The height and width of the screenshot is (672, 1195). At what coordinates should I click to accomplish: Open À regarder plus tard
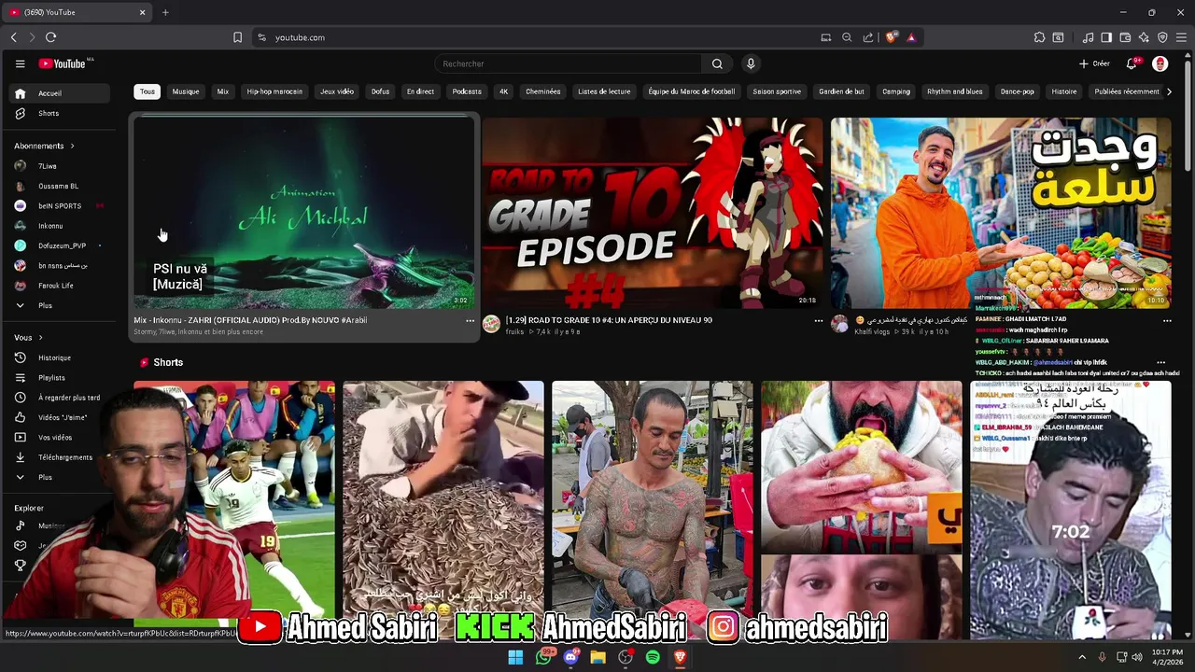59,398
